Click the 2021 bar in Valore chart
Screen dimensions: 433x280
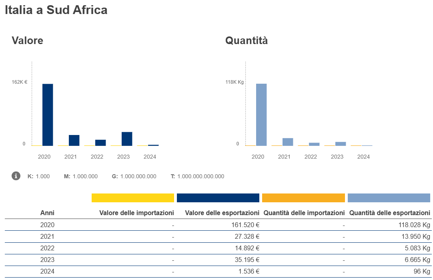pos(74,140)
